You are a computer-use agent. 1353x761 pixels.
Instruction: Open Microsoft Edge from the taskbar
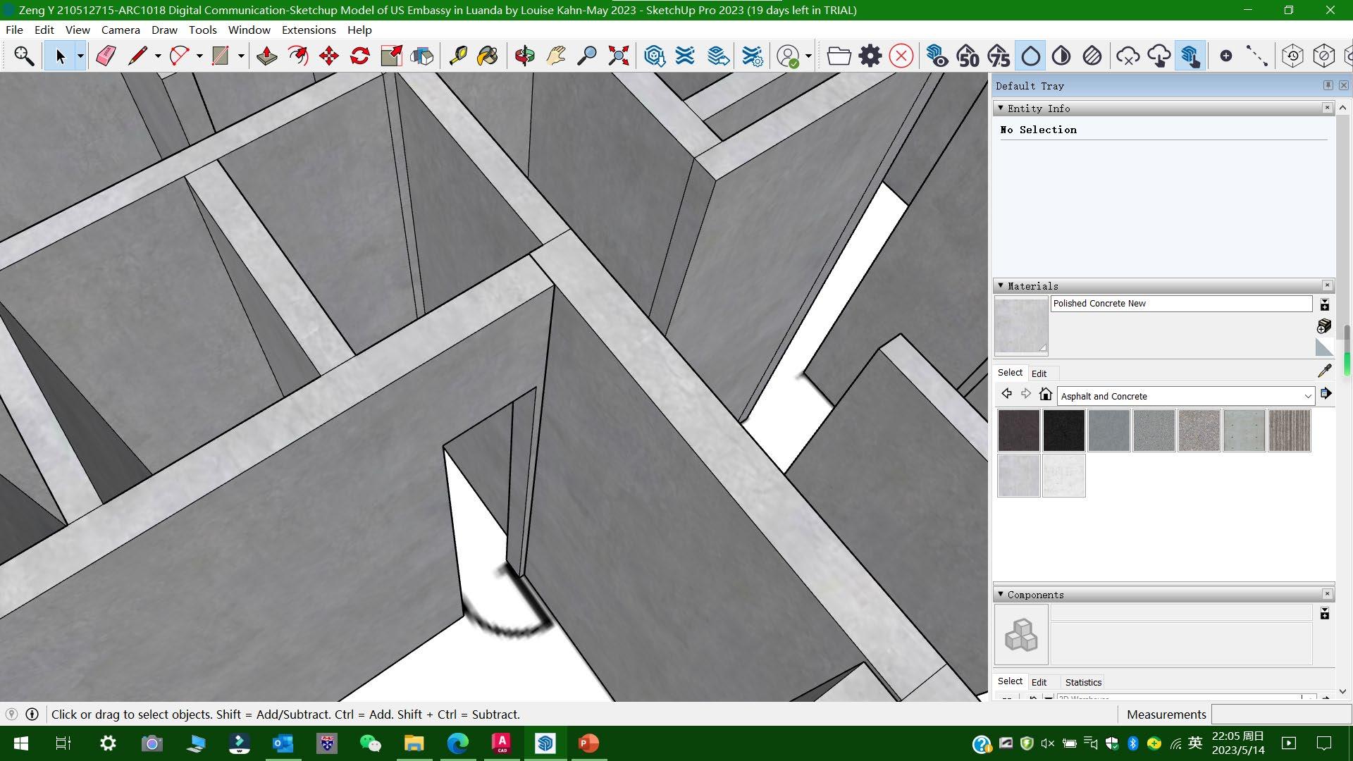457,743
